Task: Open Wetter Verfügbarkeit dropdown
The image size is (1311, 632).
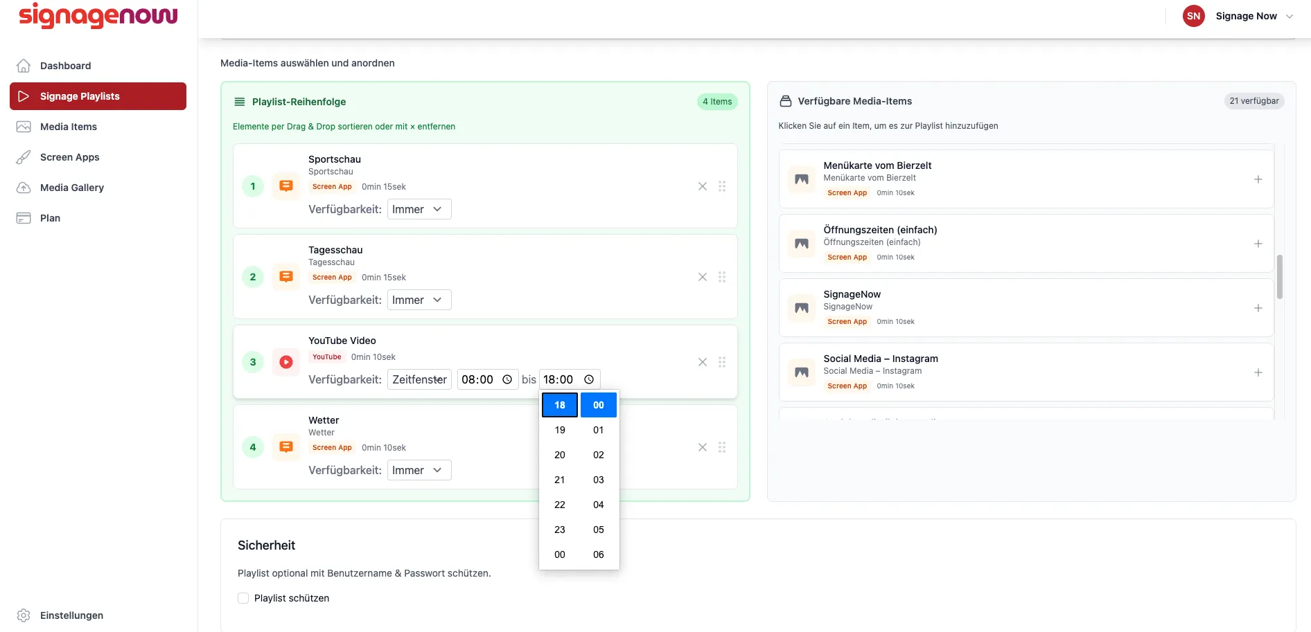Action: tap(419, 470)
